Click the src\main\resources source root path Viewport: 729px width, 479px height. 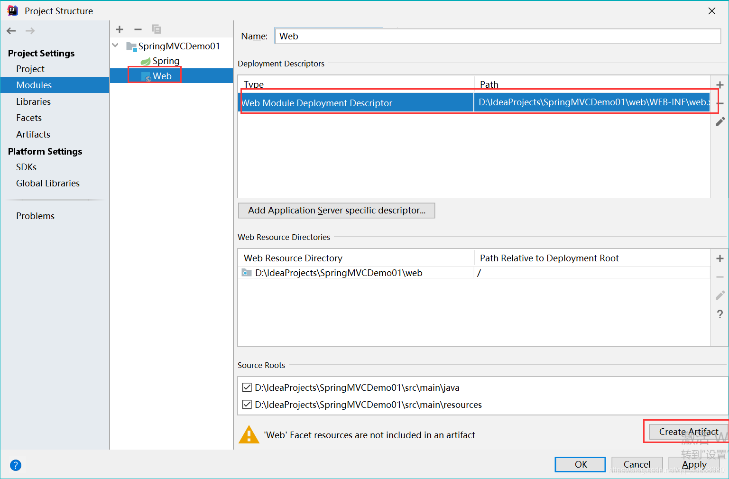click(x=368, y=405)
